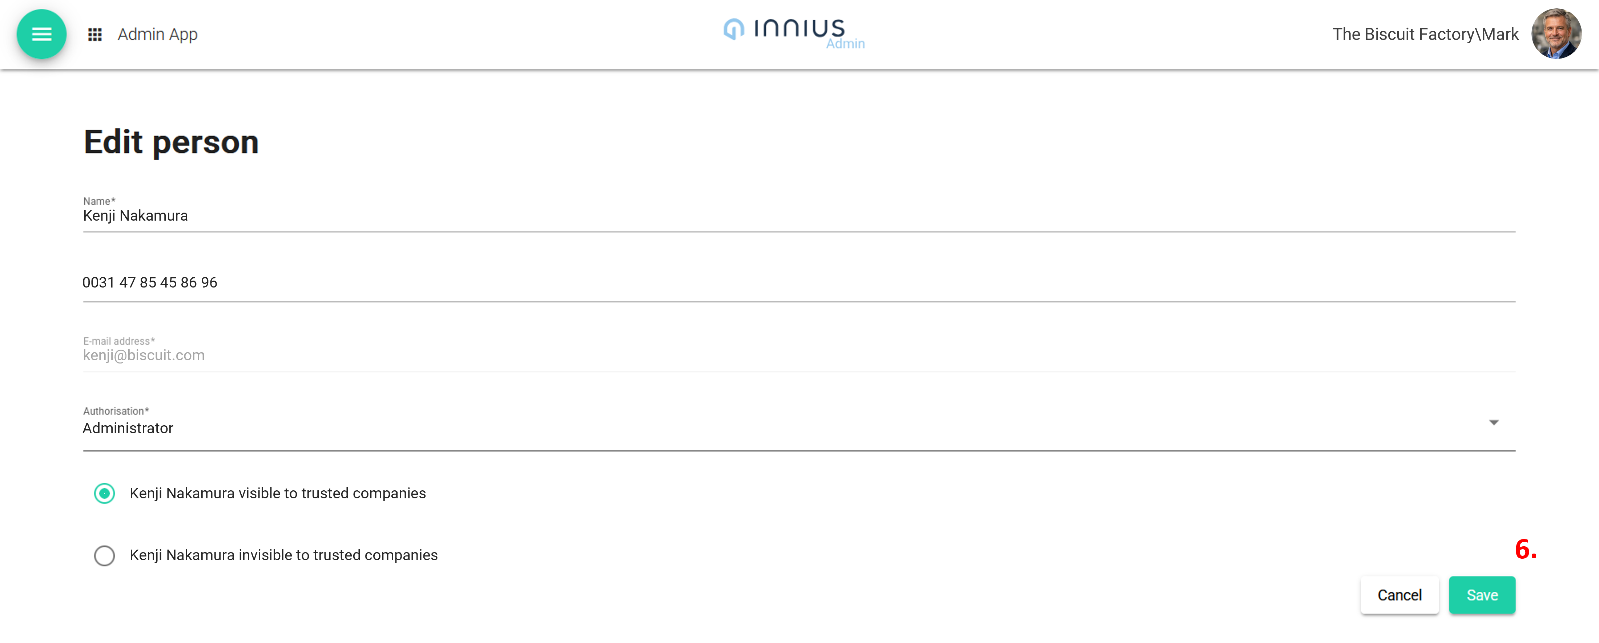The image size is (1599, 643).
Task: Open the apps grid launcher icon
Action: point(95,35)
